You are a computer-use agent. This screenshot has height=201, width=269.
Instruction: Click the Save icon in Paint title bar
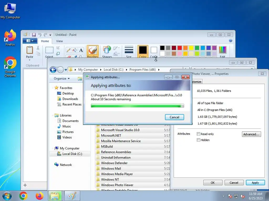34,35
